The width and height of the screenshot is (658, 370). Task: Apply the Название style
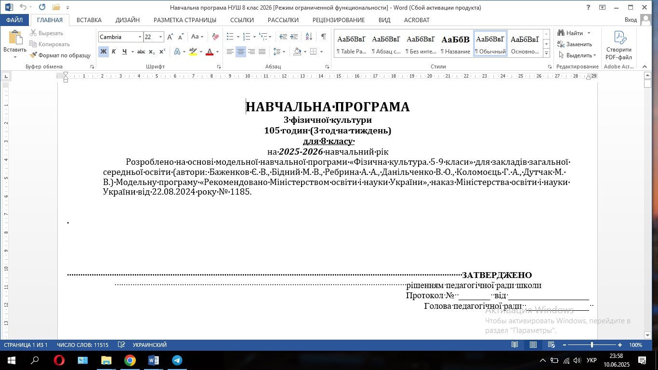pos(455,44)
